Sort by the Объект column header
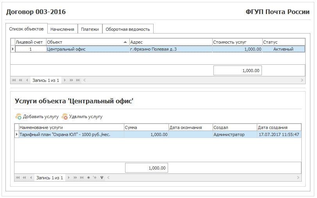 88,42
